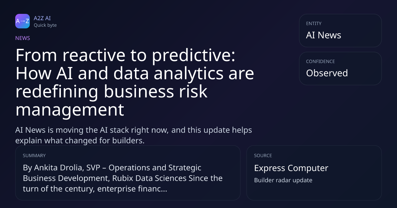397x208 pixels.
Task: Click the word 'management' in the headline
Action: tap(70, 110)
